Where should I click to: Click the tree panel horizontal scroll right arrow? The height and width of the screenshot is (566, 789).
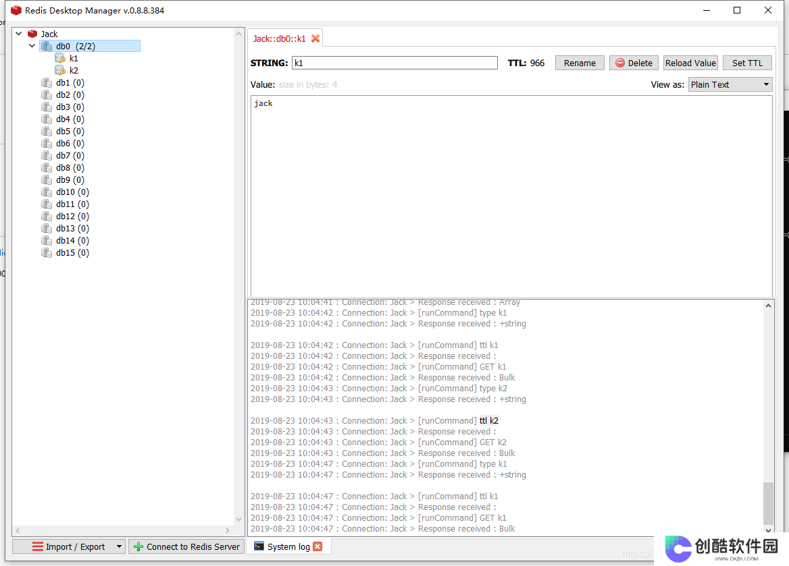click(228, 530)
